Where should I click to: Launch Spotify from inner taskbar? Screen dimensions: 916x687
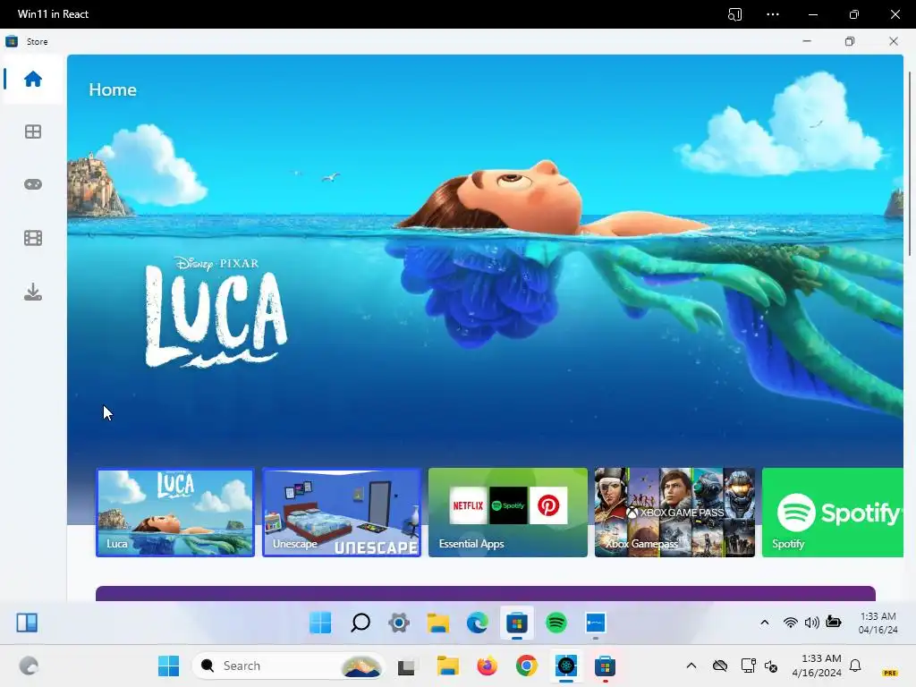pos(556,623)
